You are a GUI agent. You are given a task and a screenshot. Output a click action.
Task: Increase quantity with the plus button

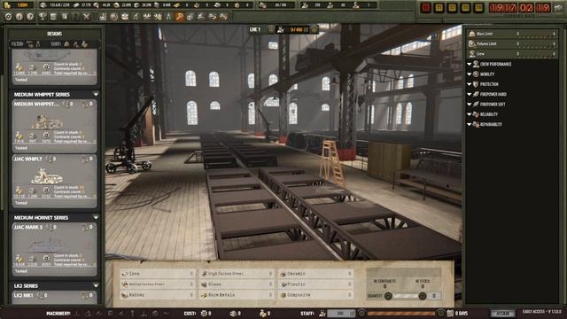pos(422,296)
